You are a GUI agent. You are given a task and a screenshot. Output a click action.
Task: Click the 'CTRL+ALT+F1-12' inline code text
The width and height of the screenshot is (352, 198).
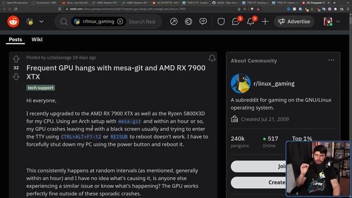[81, 137]
